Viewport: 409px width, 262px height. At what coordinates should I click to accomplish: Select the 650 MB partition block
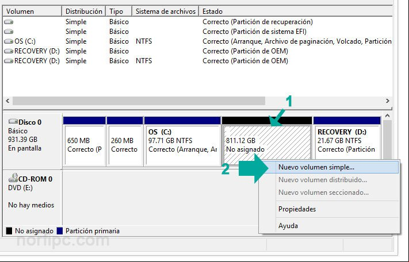(x=84, y=141)
